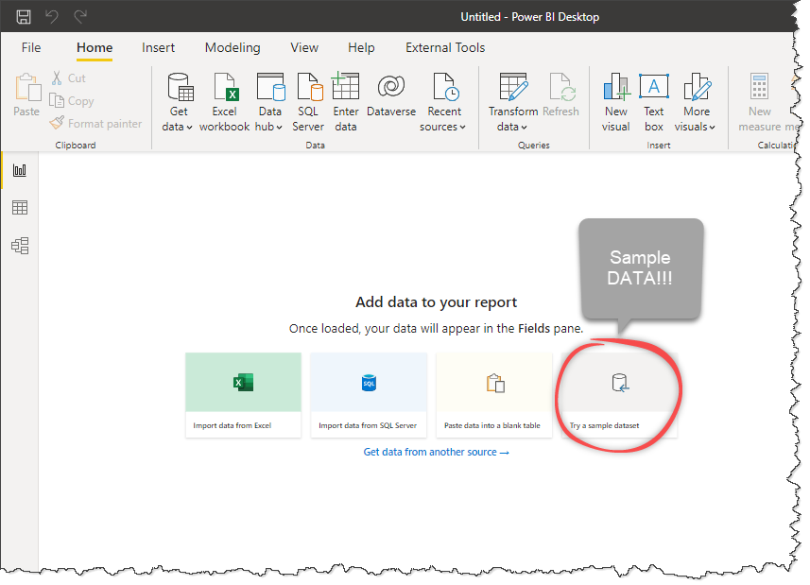Open the File menu

[31, 47]
